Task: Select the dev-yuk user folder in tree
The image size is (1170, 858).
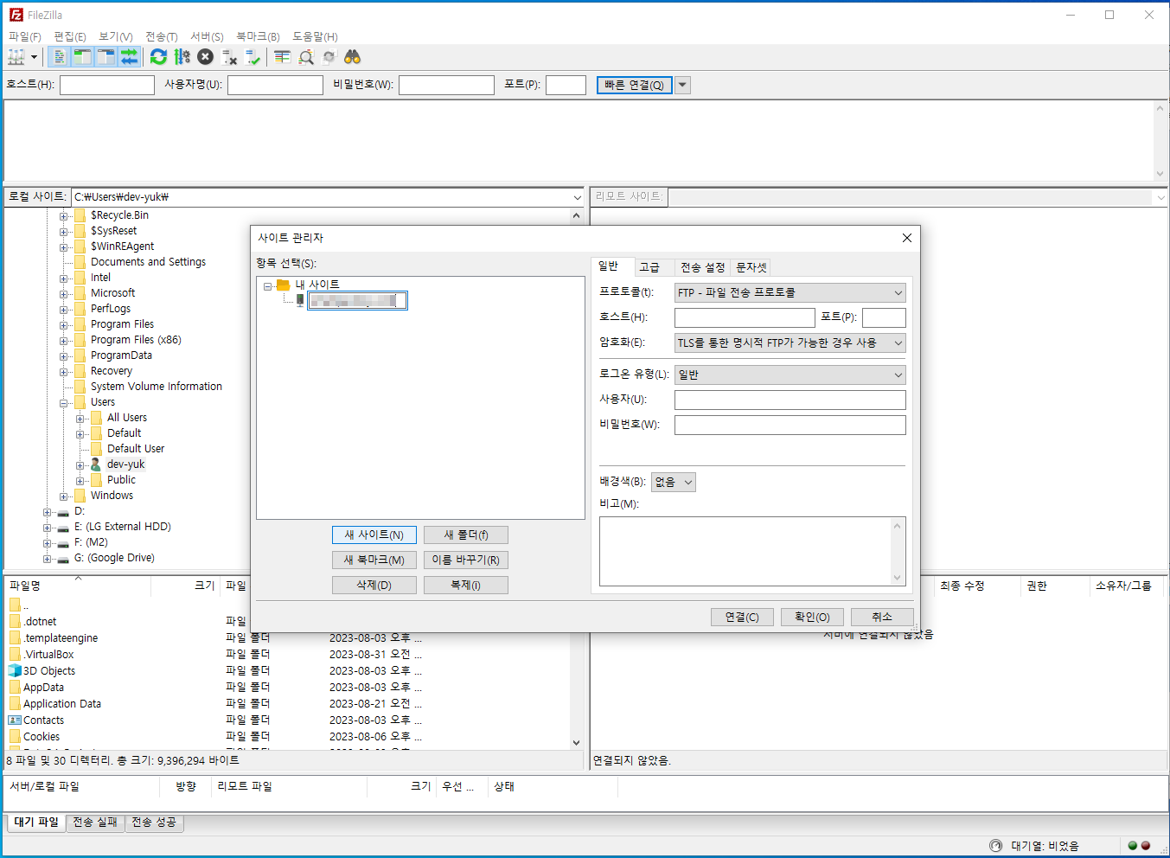Action: pyautogui.click(x=126, y=464)
